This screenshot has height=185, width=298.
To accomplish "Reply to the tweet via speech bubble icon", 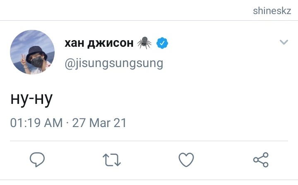I will 37,159.
